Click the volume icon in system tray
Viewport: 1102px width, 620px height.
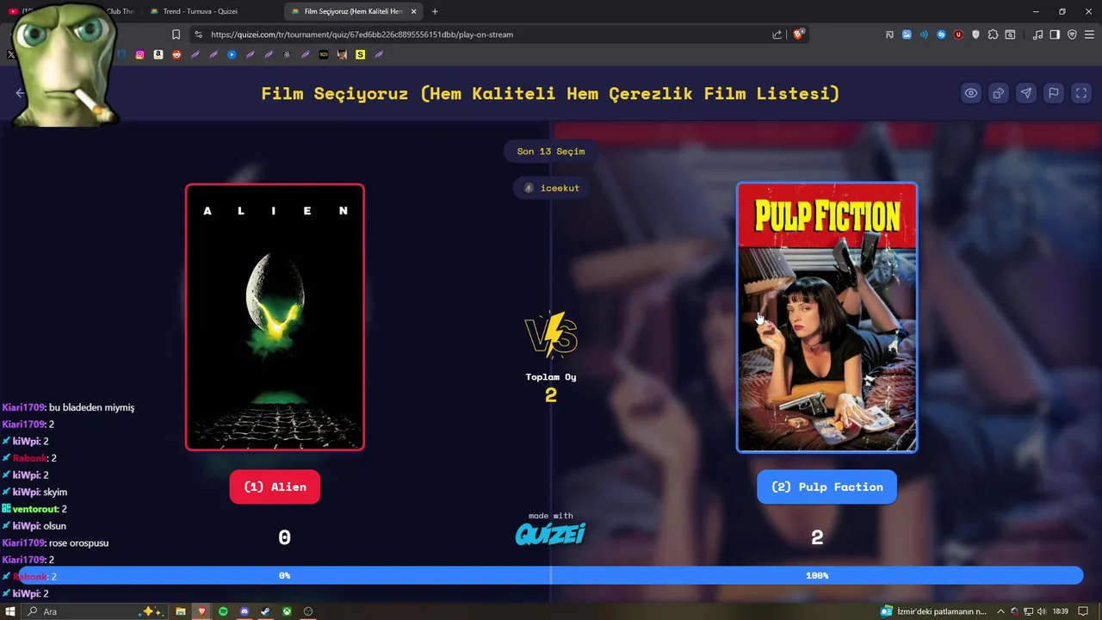pyautogui.click(x=1042, y=611)
